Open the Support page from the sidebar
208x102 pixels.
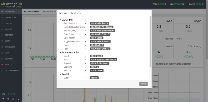click(x=11, y=59)
